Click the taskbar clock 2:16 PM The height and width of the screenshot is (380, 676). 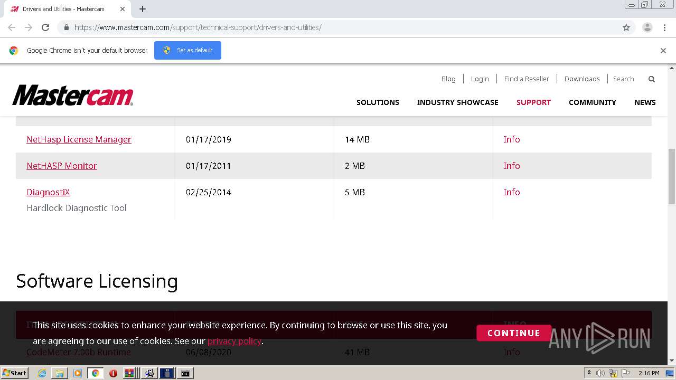point(649,373)
